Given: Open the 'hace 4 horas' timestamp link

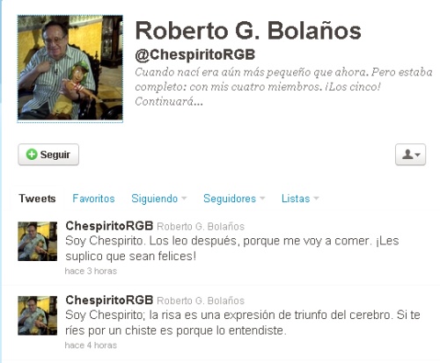Looking at the screenshot, I should click(x=91, y=345).
